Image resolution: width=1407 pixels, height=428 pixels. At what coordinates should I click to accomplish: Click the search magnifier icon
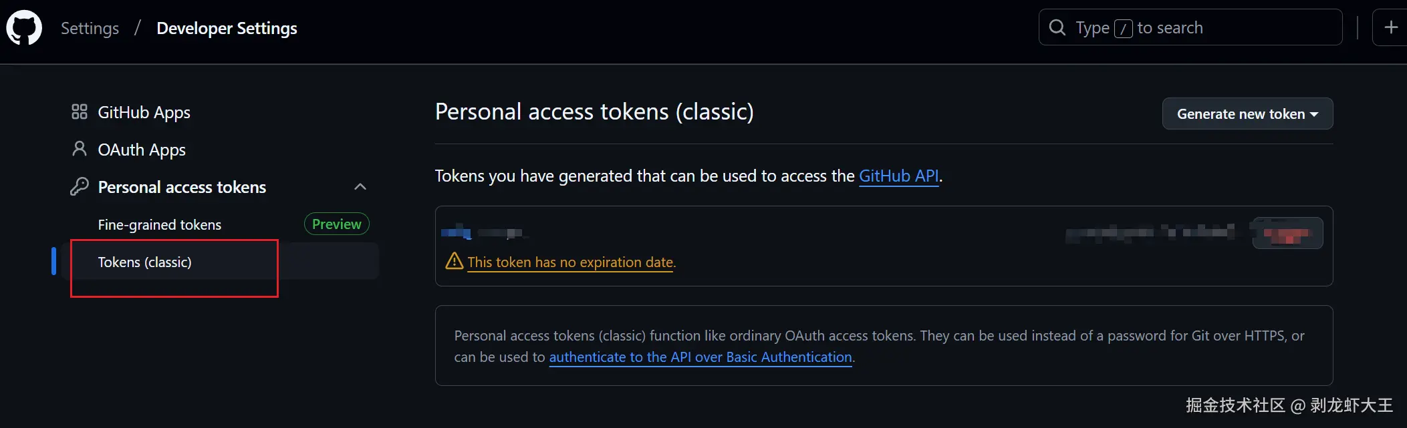click(x=1057, y=27)
